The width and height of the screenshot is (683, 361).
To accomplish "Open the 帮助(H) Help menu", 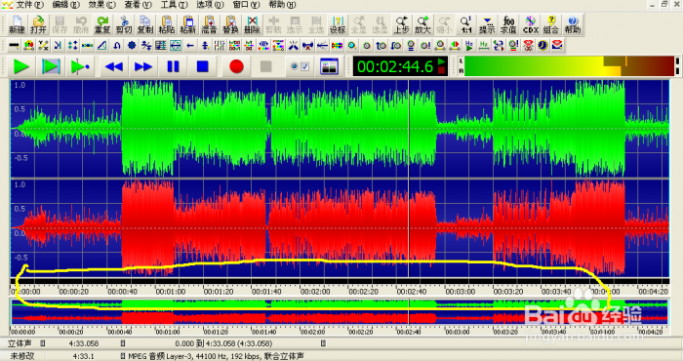I will point(282,5).
